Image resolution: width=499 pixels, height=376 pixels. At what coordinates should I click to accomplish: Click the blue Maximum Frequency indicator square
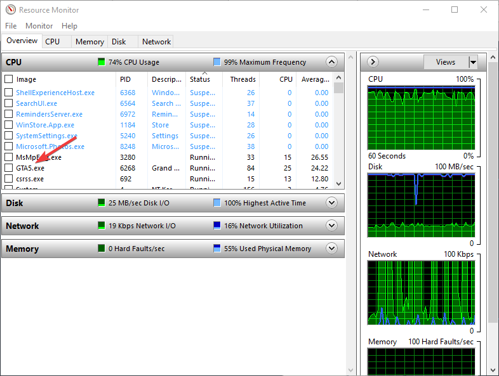click(216, 62)
